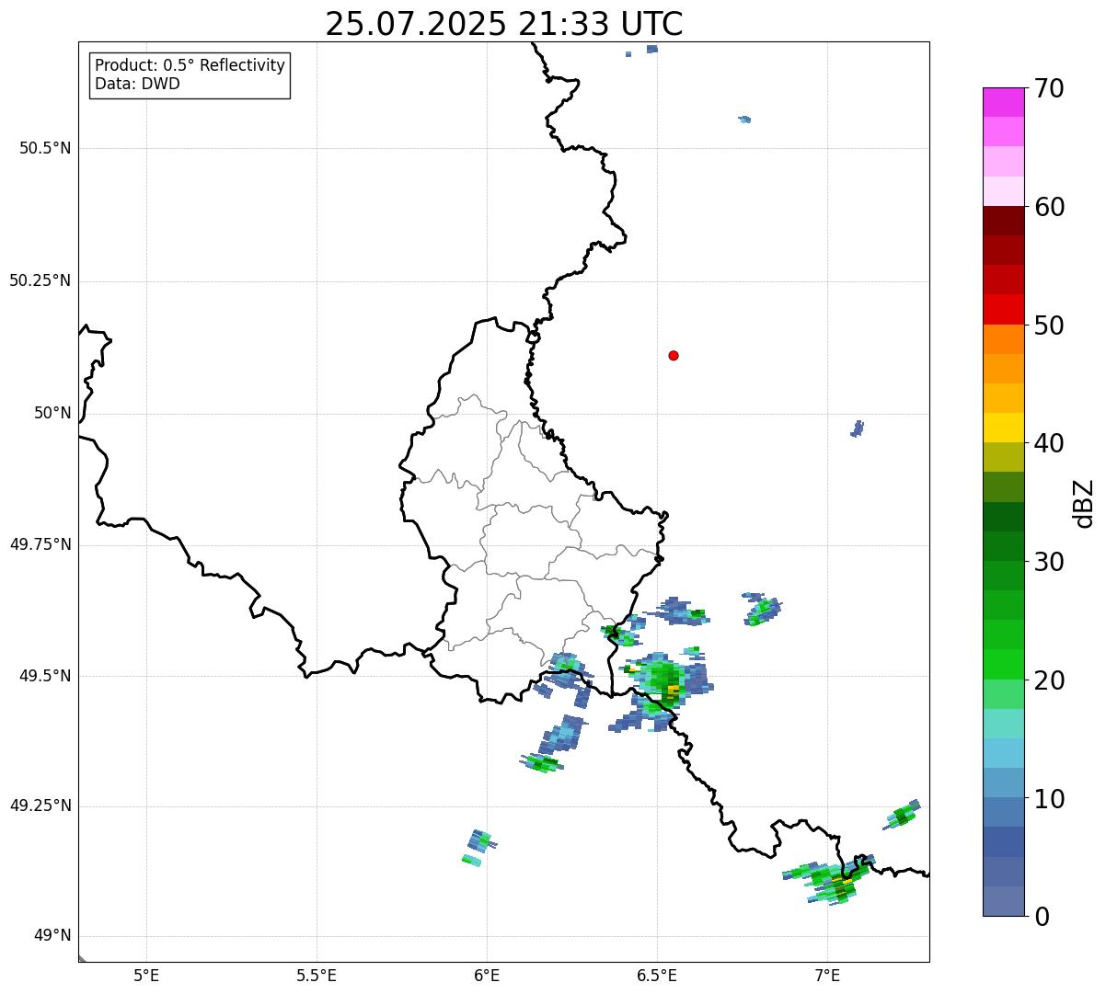Click the Product: 0.5° Reflectivity label
The height and width of the screenshot is (994, 1106).
tap(190, 65)
